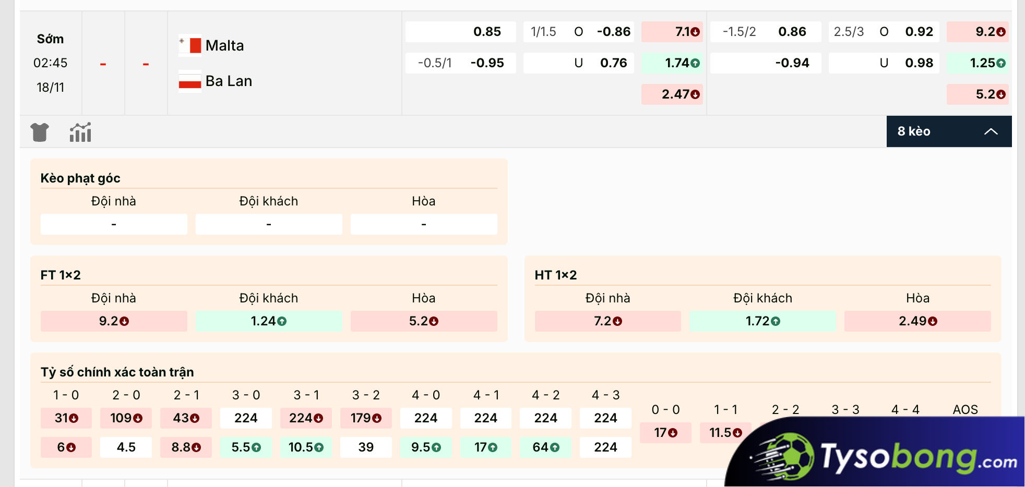Viewport: 1025px width, 487px height.
Task: Click the Ba Lan flag icon
Action: [x=190, y=81]
